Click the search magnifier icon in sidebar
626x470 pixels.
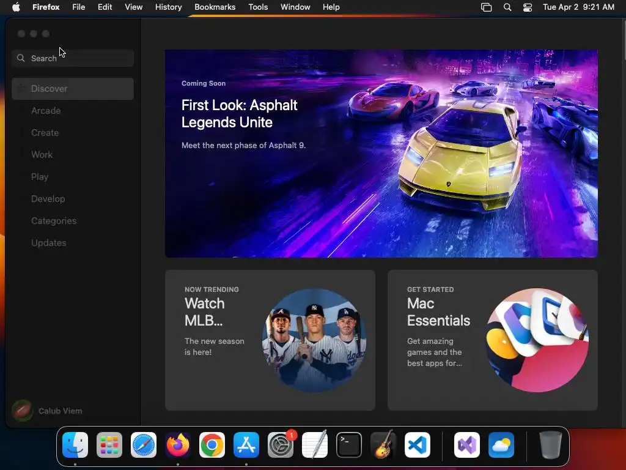point(21,58)
